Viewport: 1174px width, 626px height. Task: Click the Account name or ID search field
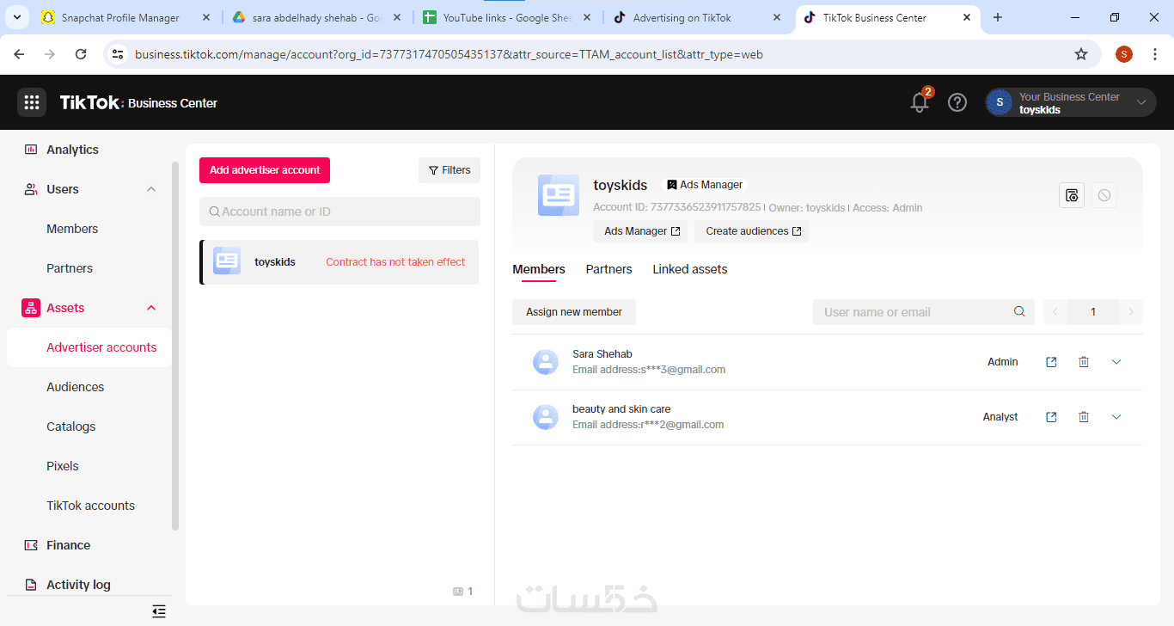click(x=339, y=212)
